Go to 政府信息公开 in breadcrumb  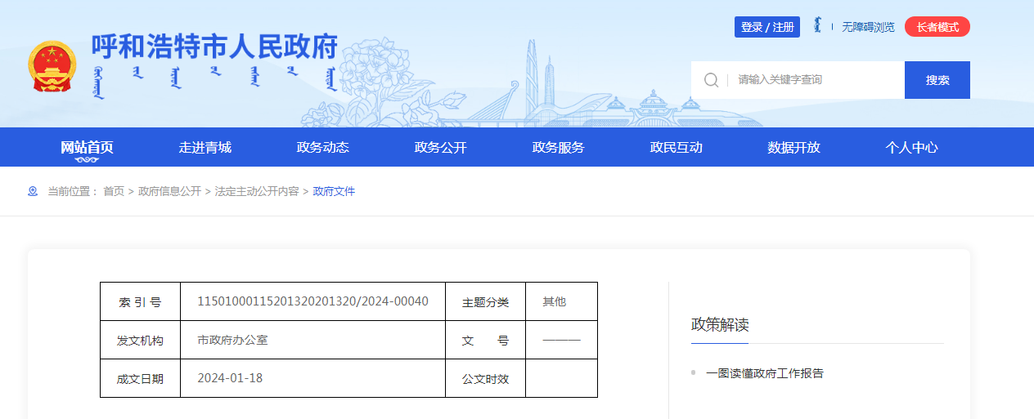[x=169, y=191]
